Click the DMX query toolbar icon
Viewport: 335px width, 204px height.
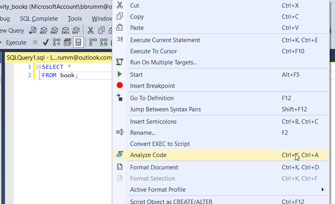click(x=54, y=31)
